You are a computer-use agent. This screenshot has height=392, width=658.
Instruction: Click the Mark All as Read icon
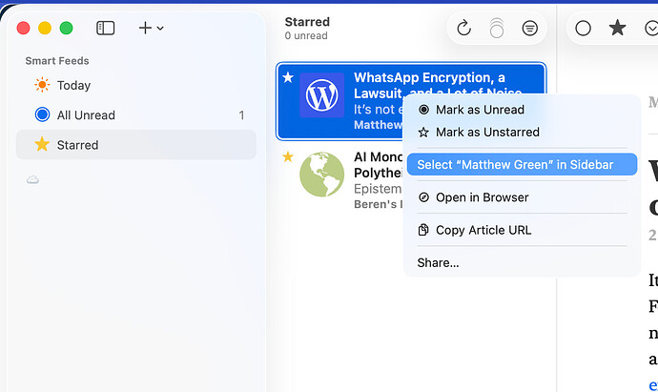tap(496, 29)
